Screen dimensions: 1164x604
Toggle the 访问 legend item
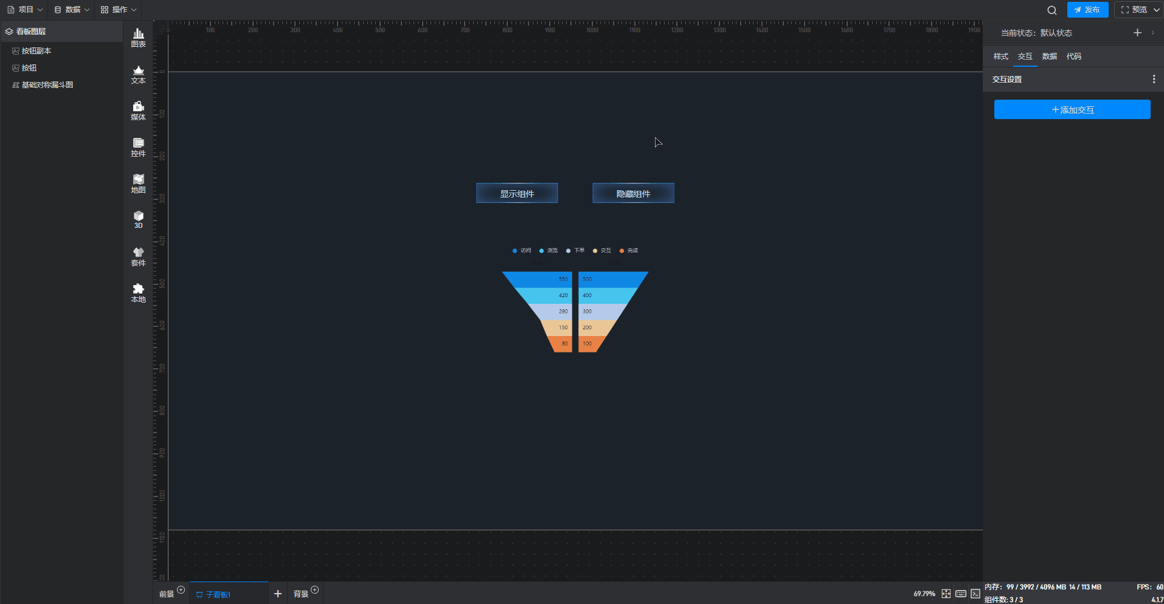point(522,250)
